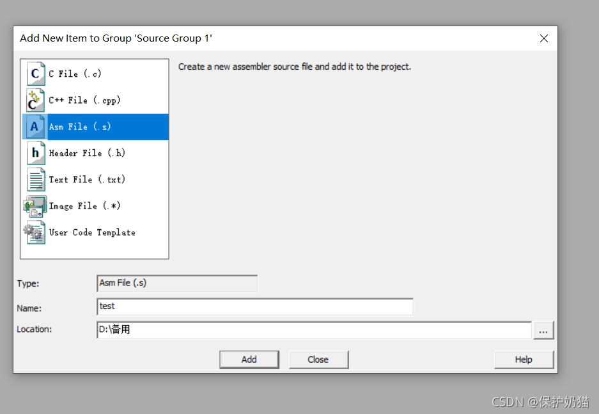This screenshot has height=414, width=599.
Task: Select the C++ File icon
Action: pyautogui.click(x=36, y=100)
